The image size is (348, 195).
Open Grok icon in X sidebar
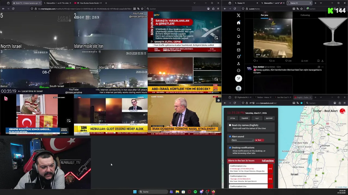[238, 57]
